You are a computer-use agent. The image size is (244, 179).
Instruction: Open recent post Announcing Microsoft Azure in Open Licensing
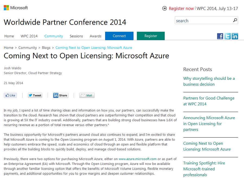209,124
